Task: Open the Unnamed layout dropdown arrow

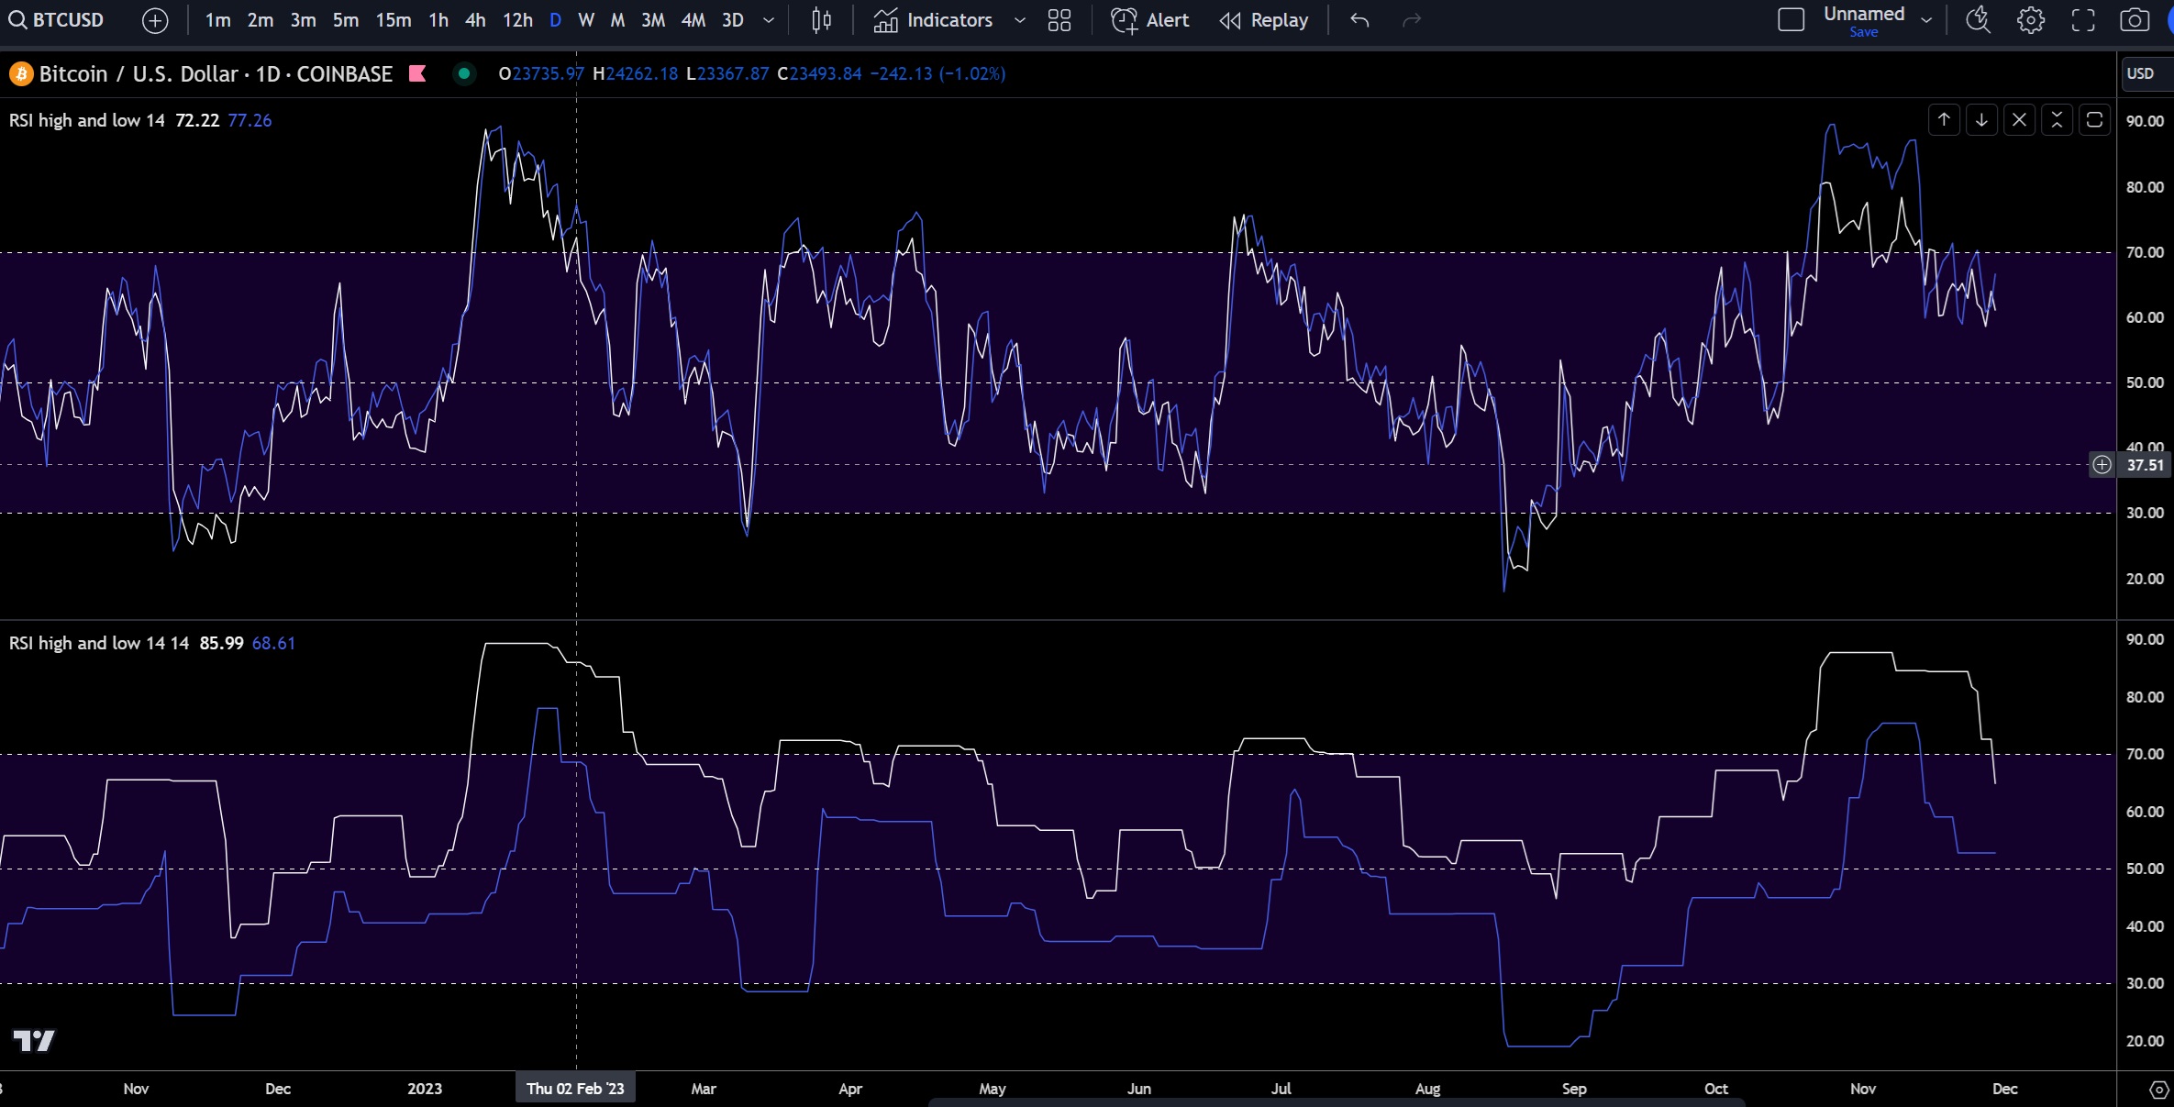Action: (1926, 20)
